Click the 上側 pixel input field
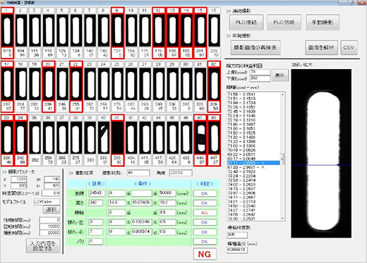 coord(260,72)
